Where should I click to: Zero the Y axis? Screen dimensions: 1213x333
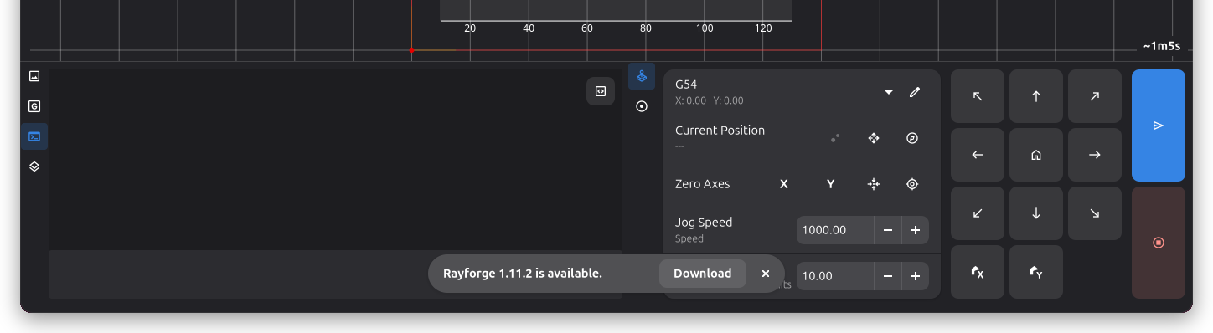point(830,184)
